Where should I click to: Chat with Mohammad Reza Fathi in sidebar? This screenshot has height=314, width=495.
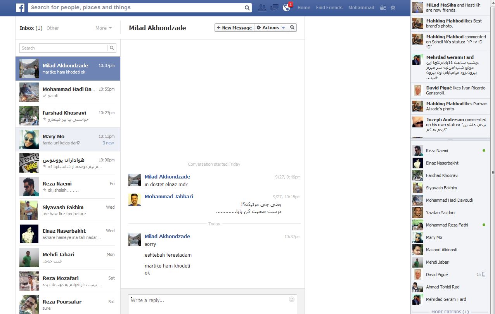(450, 225)
